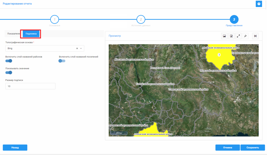Click the fit-to-extent frame icon

[255, 36]
